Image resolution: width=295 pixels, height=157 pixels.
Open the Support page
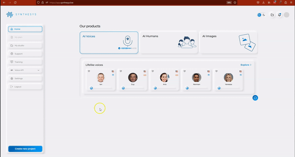click(x=25, y=54)
